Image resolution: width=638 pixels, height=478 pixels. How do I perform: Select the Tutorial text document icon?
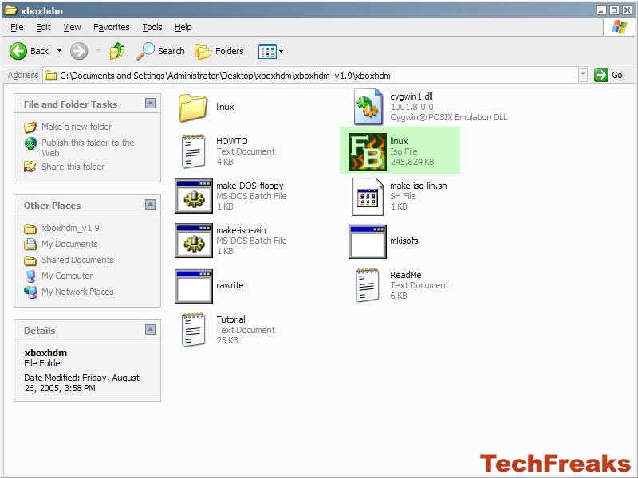coord(193,330)
